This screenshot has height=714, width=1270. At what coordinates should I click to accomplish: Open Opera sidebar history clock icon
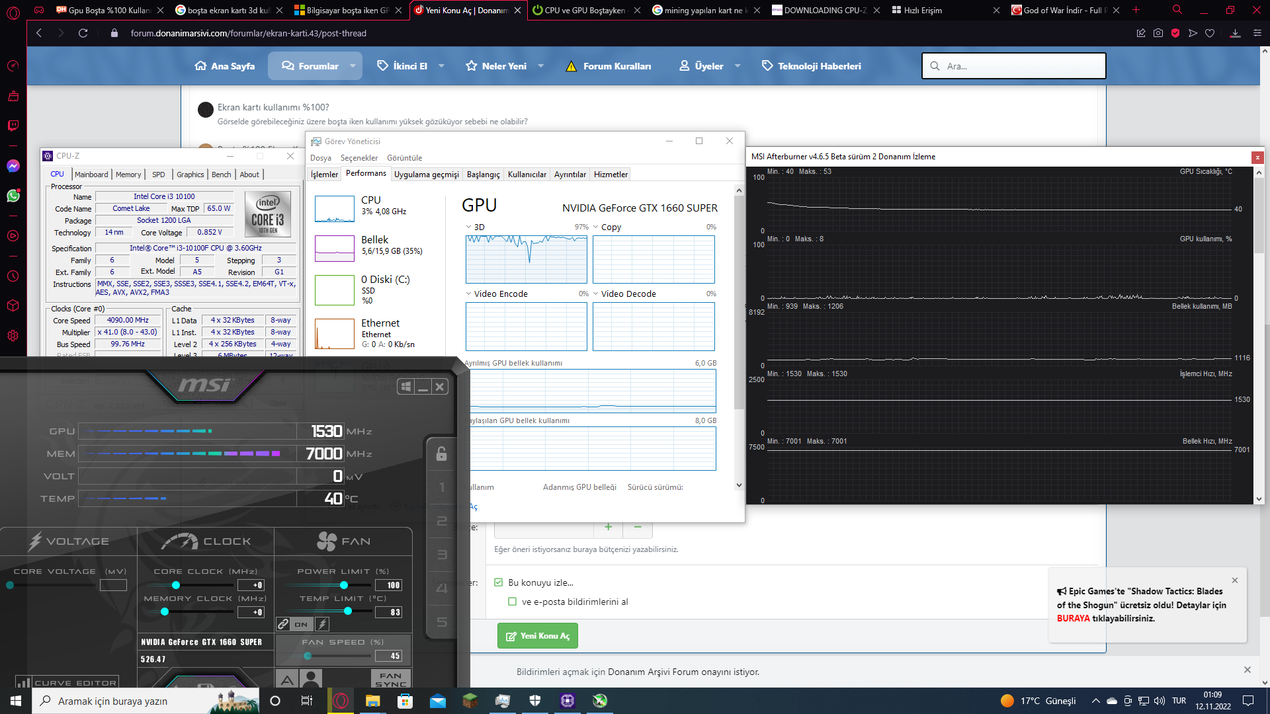coord(13,276)
